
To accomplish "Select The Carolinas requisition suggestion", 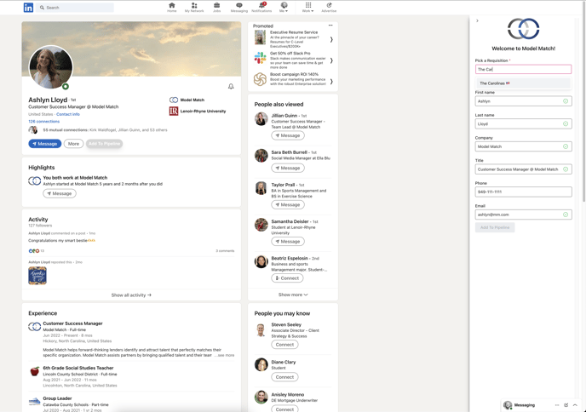I will tap(523, 83).
